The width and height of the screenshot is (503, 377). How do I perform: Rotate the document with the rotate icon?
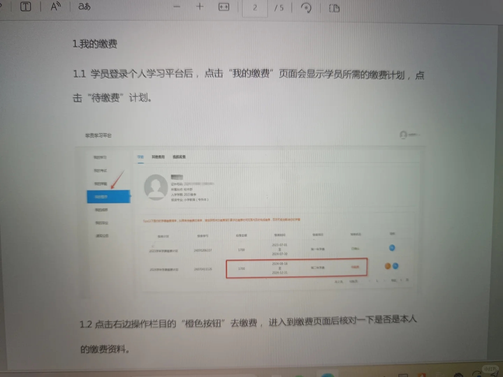coord(306,8)
